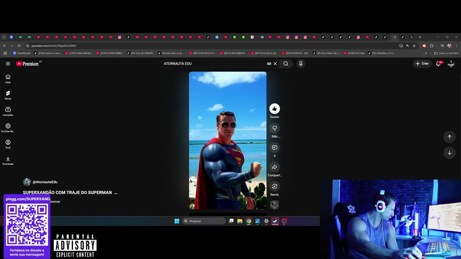
Task: Expand the SUPERXANDÃO COM TRAJE DO SUPERMAN title
Action: [70, 192]
